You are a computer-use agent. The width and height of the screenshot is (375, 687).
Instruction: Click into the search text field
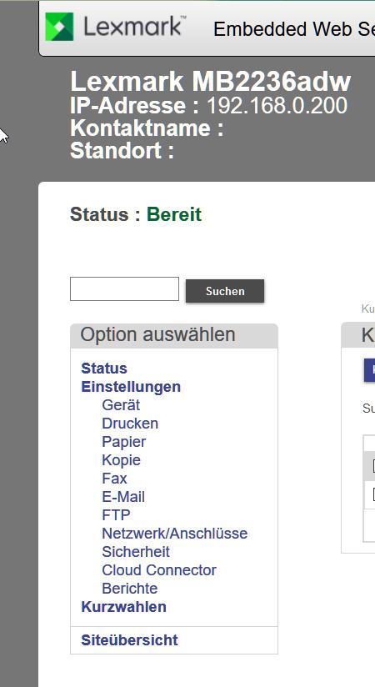[x=124, y=288]
